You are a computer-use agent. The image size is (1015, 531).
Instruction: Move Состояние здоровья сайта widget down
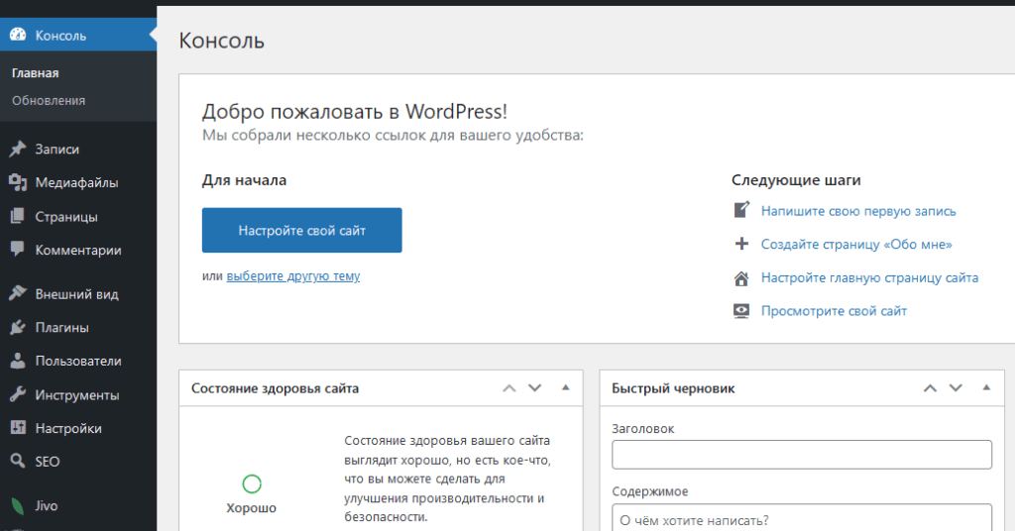pyautogui.click(x=534, y=388)
